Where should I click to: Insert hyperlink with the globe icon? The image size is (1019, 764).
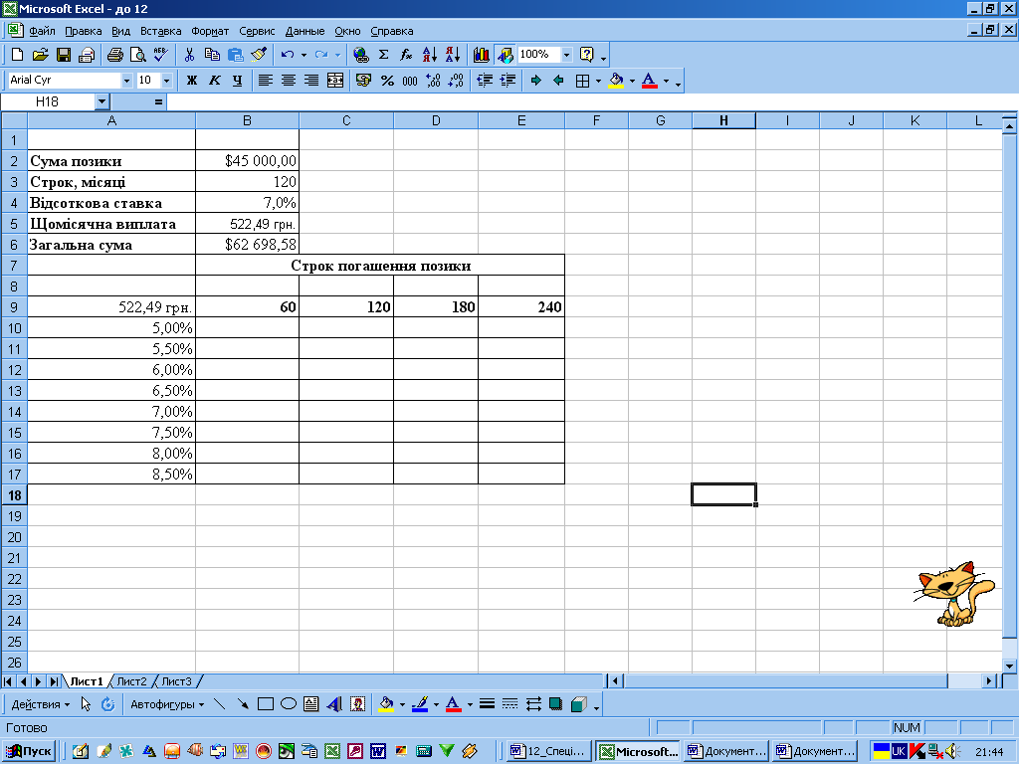pos(360,55)
